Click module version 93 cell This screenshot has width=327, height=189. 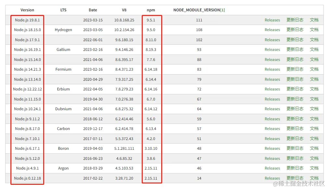199,50
